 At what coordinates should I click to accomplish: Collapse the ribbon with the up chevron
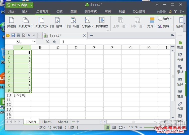157,4
